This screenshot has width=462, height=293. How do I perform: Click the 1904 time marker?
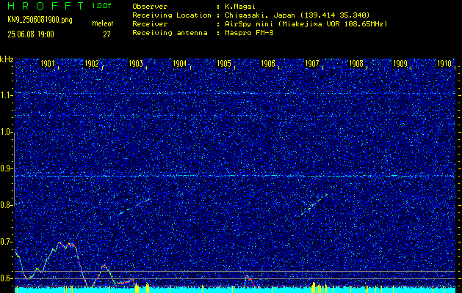click(x=179, y=64)
